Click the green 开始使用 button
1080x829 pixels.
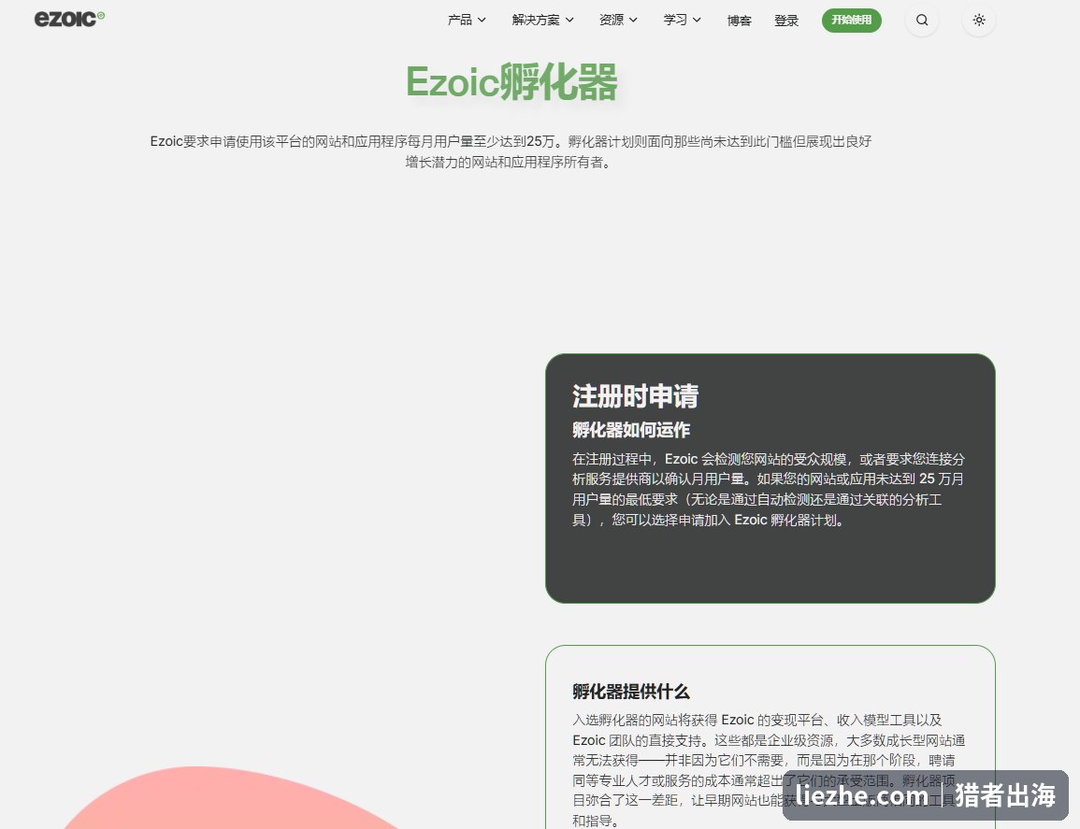tap(851, 20)
